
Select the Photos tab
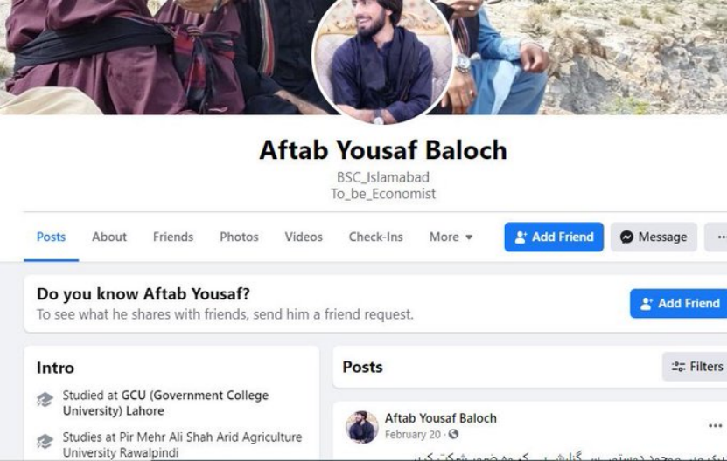click(x=239, y=237)
